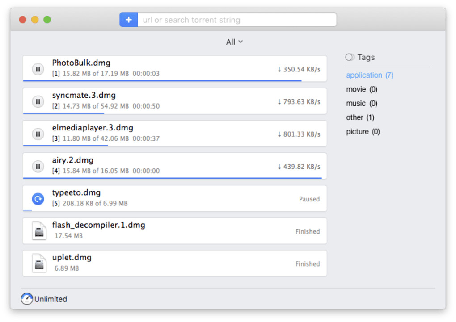Click the uplet.dmg file icon
This screenshot has height=322, width=456.
pyautogui.click(x=39, y=263)
